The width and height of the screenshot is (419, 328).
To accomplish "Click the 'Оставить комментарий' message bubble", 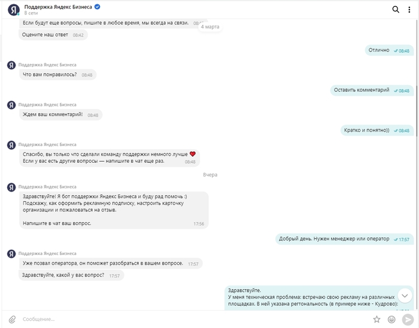I will tap(372, 90).
